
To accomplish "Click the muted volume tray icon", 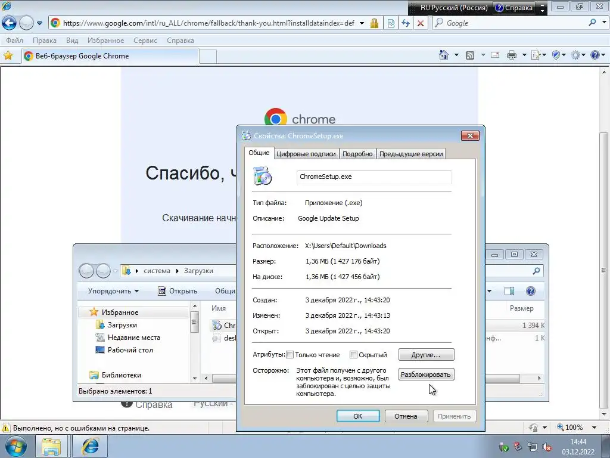I will point(547,447).
